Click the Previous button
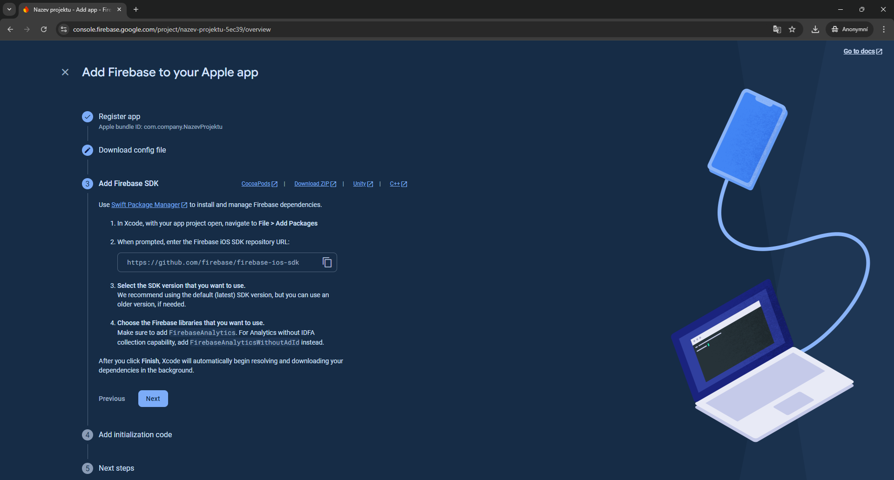This screenshot has height=480, width=894. coord(112,399)
